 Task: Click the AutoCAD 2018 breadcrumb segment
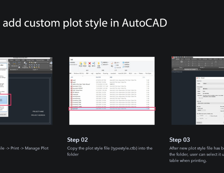(x=122, y=73)
